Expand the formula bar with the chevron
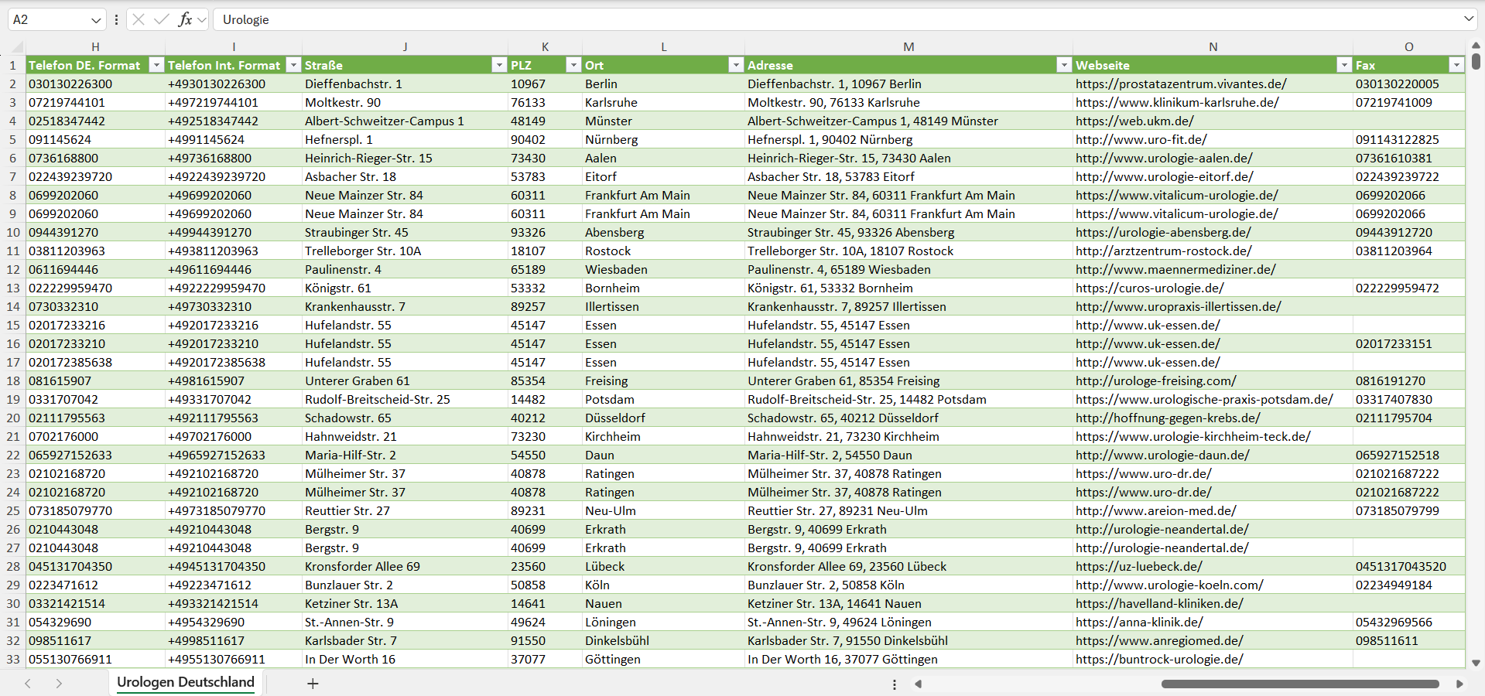This screenshot has width=1485, height=696. (1469, 19)
